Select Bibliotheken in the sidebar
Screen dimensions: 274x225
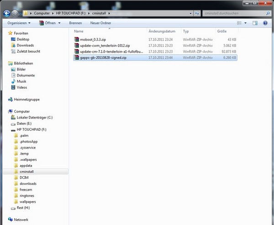[x=23, y=63]
